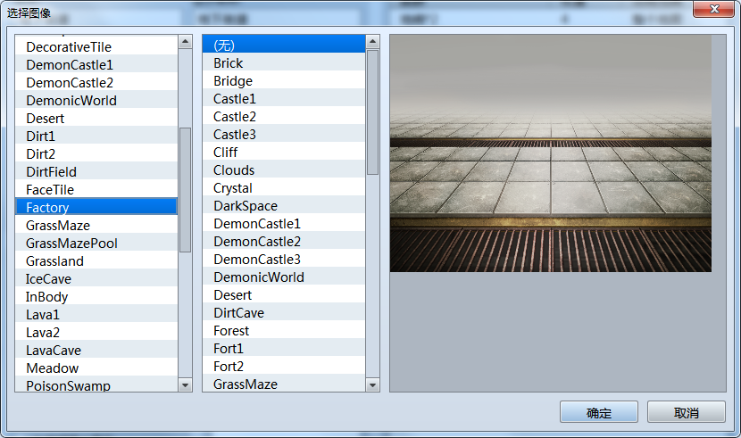Image resolution: width=741 pixels, height=438 pixels.
Task: Choose the LavaCave entry
Action: pyautogui.click(x=96, y=351)
